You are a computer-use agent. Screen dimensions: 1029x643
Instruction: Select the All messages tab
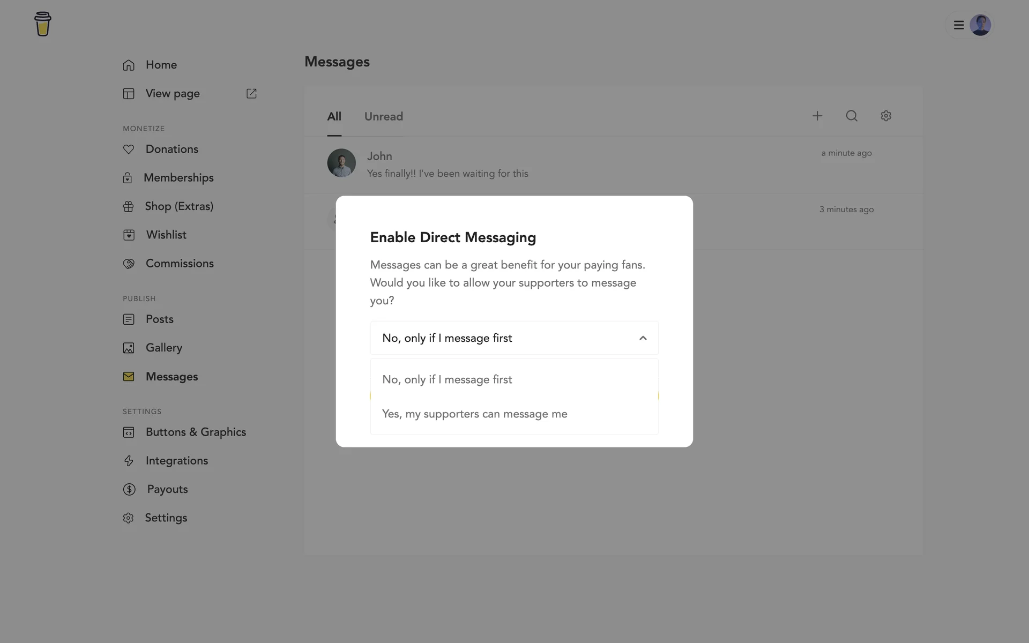click(x=334, y=117)
